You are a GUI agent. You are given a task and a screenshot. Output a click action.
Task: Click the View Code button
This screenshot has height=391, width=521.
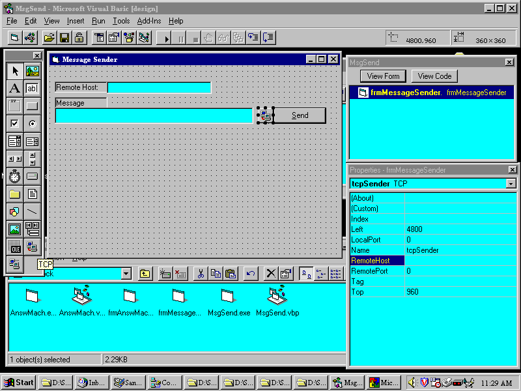[434, 76]
